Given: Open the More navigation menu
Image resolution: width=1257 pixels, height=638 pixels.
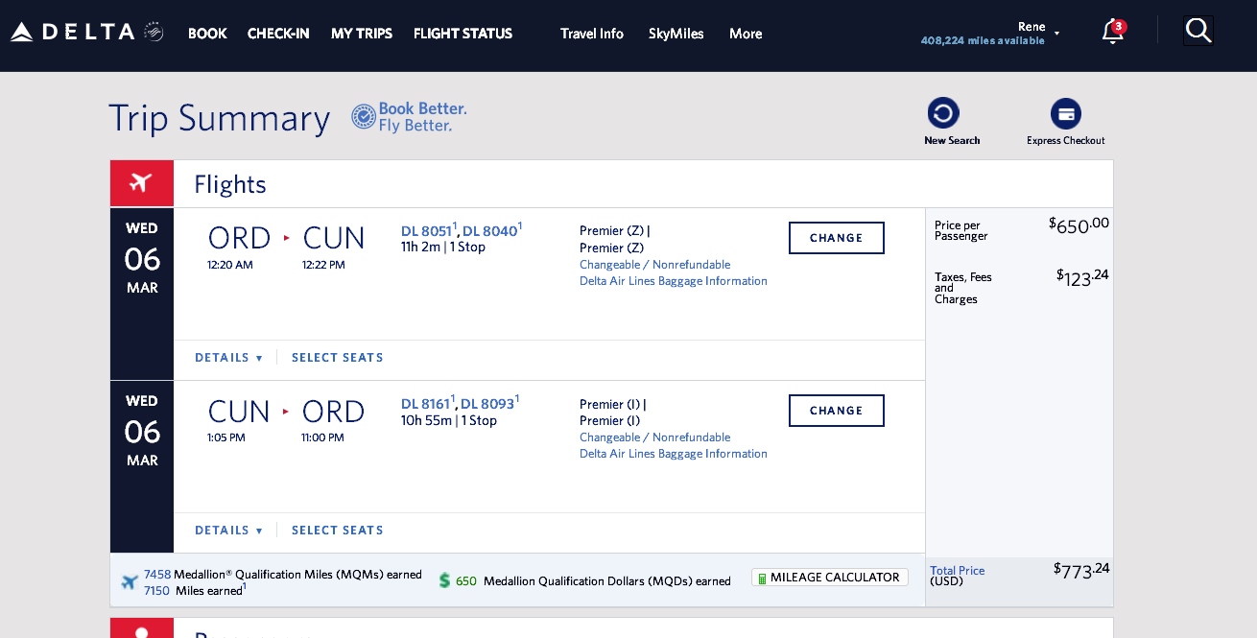Looking at the screenshot, I should [746, 34].
